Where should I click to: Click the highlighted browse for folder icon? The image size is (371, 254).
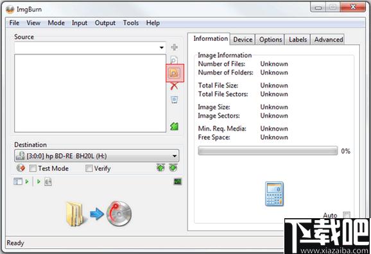click(x=174, y=73)
